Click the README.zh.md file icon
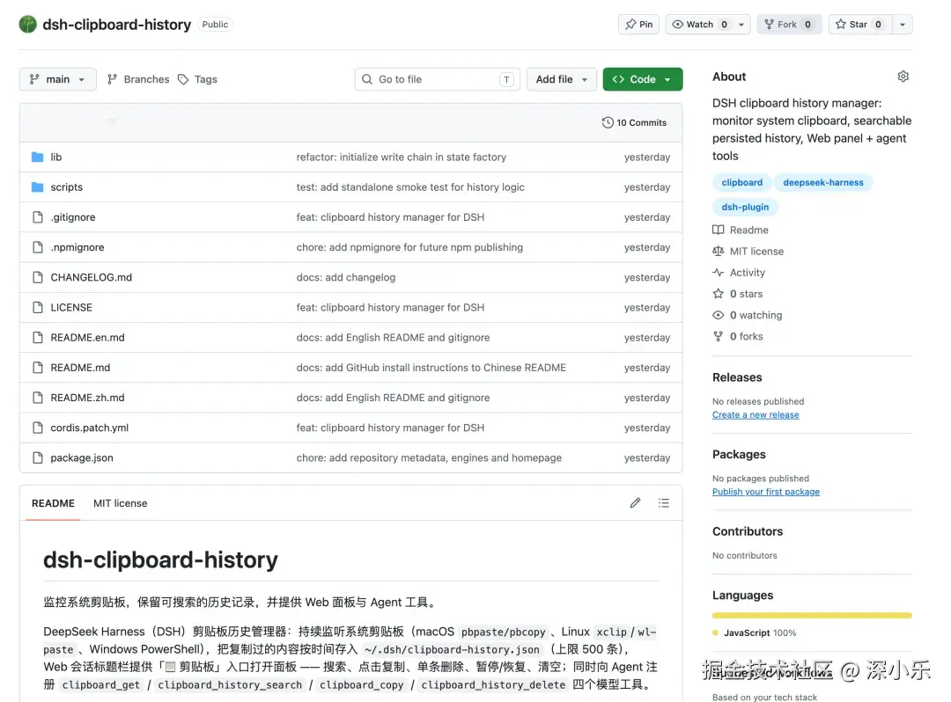This screenshot has width=951, height=702. [x=38, y=398]
